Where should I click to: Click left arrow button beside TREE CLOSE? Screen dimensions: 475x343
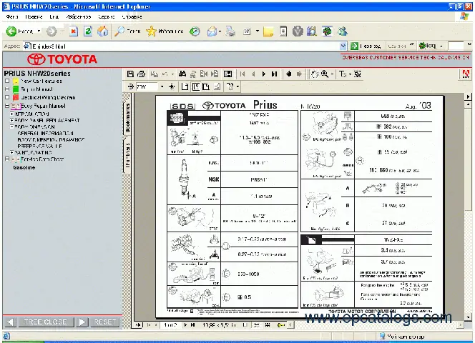click(x=10, y=322)
